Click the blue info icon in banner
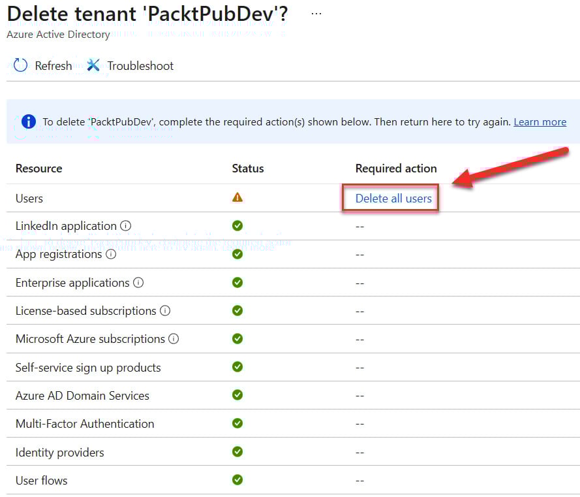The height and width of the screenshot is (497, 580). (29, 121)
